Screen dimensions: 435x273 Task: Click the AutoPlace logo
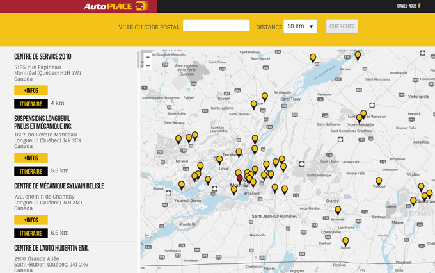point(116,6)
